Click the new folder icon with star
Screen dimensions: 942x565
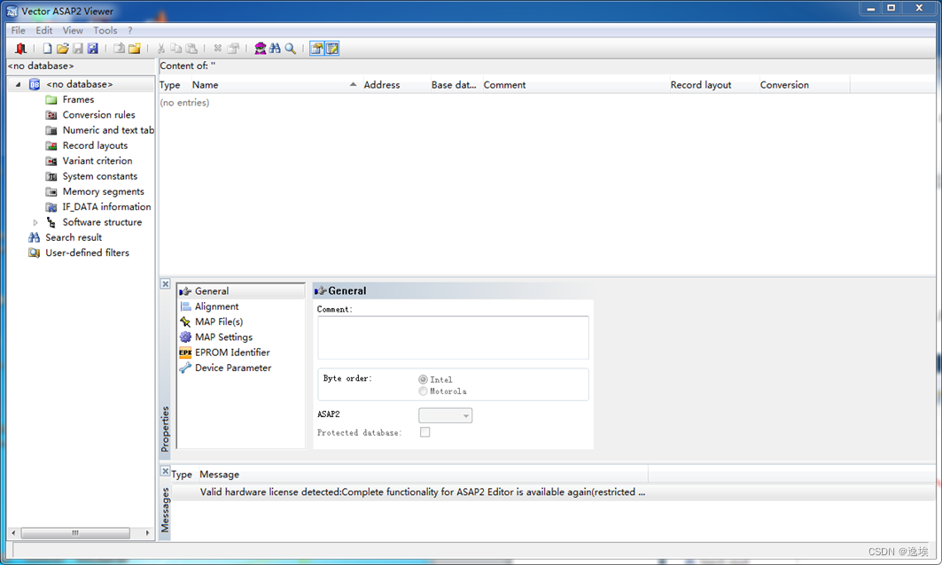click(135, 49)
